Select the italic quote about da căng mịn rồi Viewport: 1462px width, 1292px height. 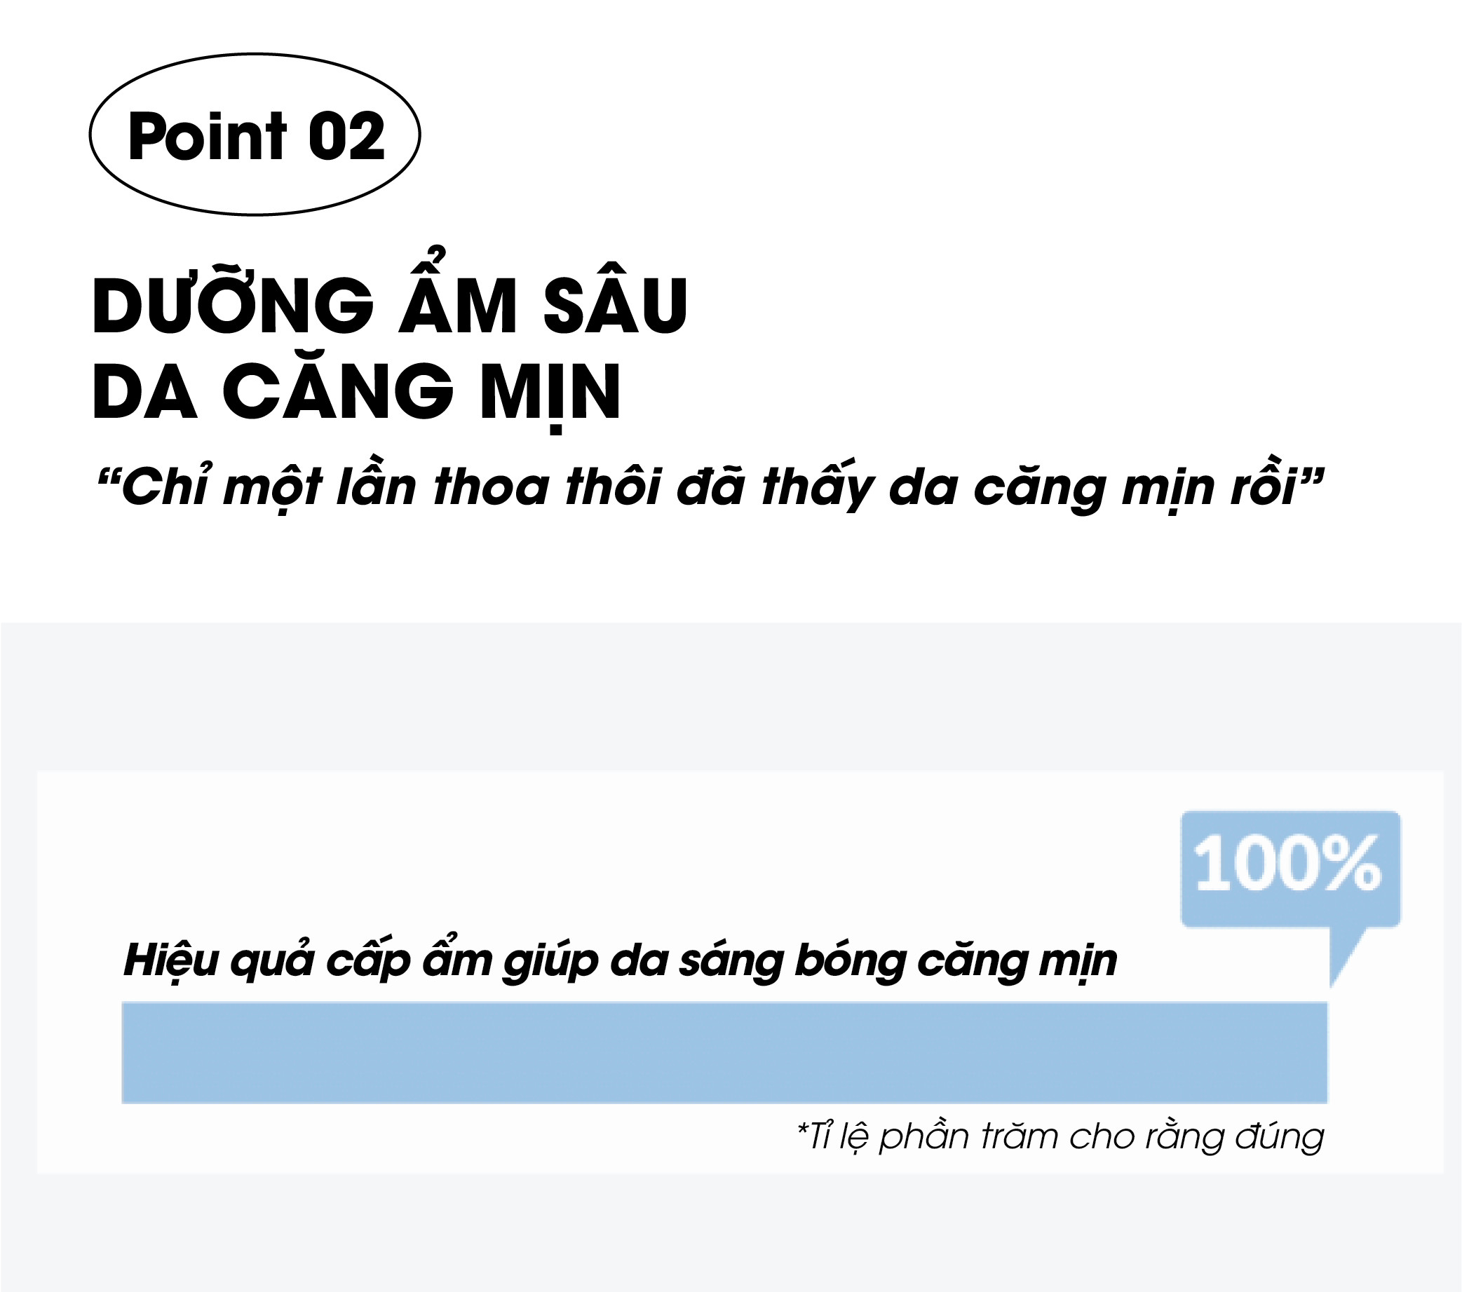pos(710,487)
